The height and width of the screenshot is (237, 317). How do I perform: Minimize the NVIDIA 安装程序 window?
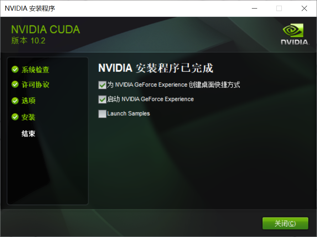pyautogui.click(x=254, y=8)
